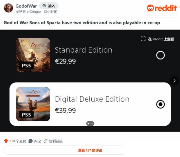Click the GodofWar subreddit avatar

click(x=9, y=8)
